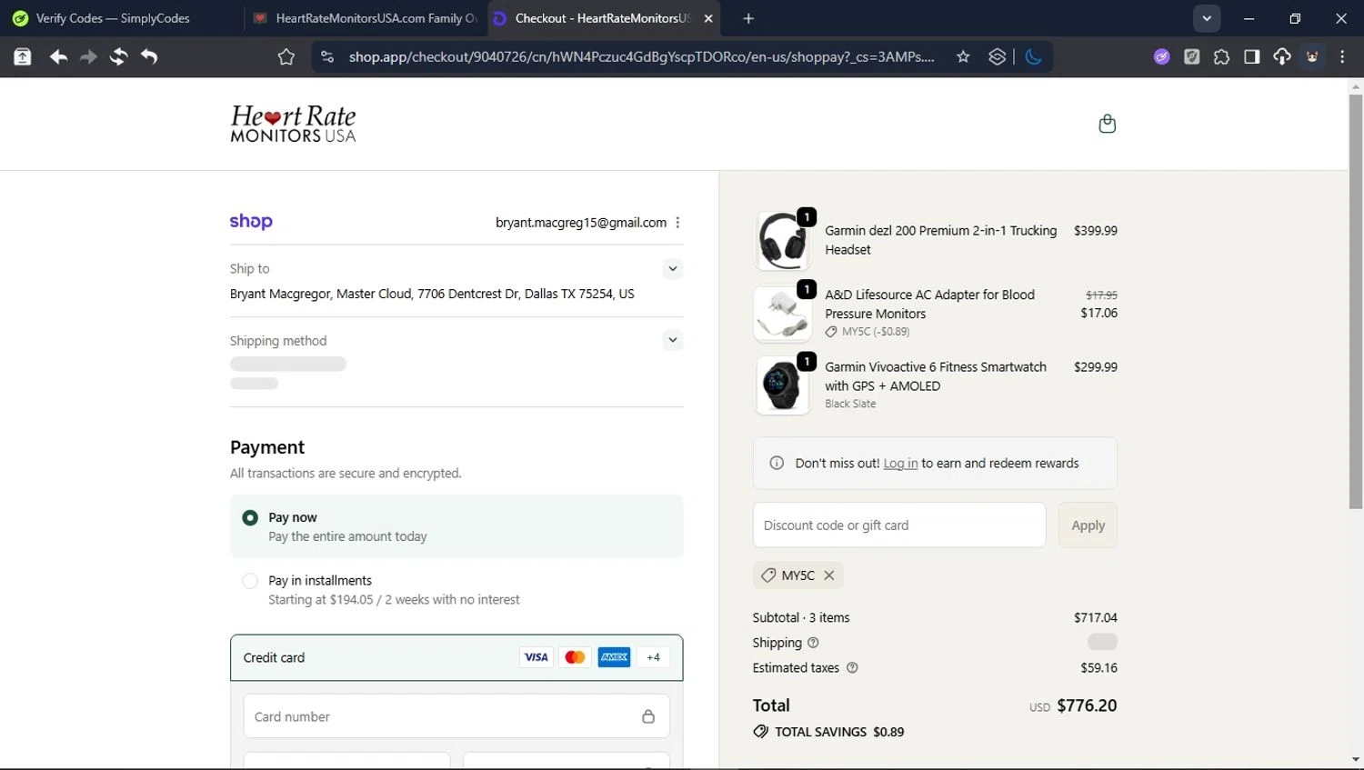
Task: Click the Garmin dezl 200 headset thumbnail
Action: (x=783, y=241)
